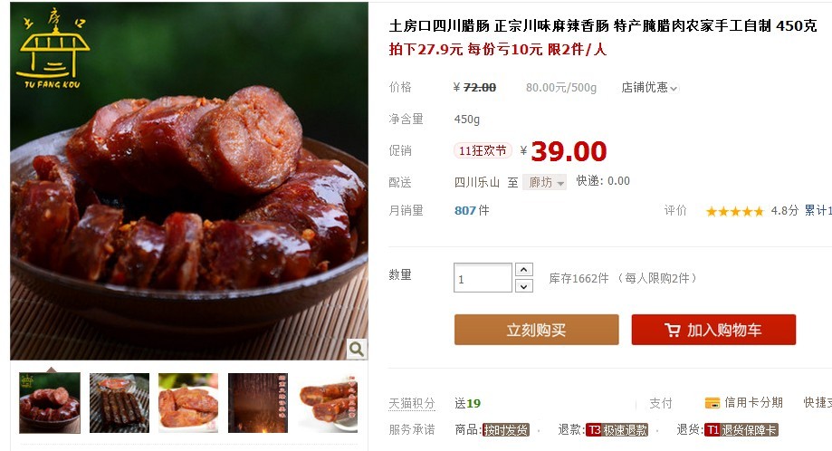Click the Tu Fang Kou shop logo

click(x=53, y=48)
